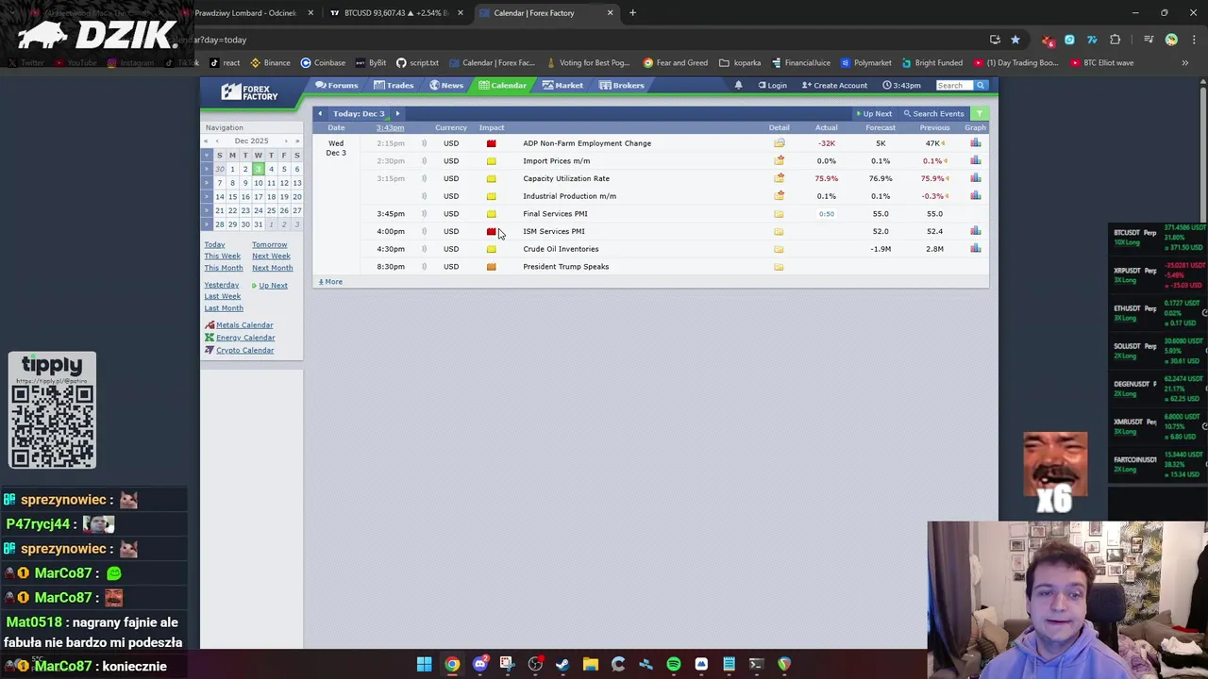
Task: Click the Forex Factory logo
Action: click(249, 91)
